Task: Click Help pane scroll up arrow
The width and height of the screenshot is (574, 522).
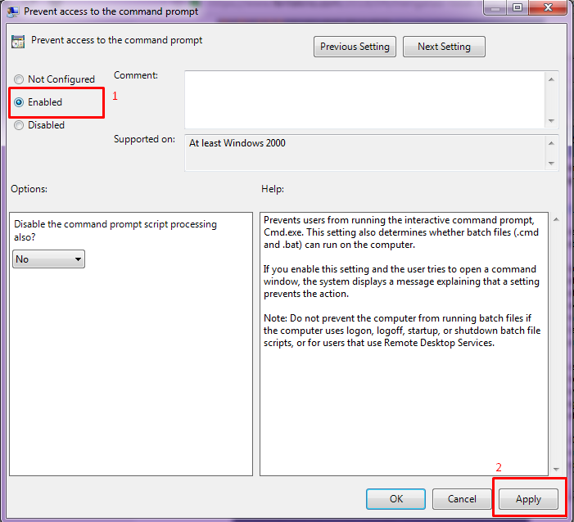Action: click(555, 220)
